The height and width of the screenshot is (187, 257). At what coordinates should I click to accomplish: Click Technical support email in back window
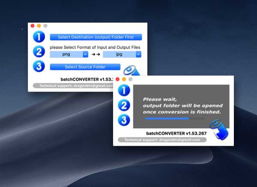(x=73, y=86)
